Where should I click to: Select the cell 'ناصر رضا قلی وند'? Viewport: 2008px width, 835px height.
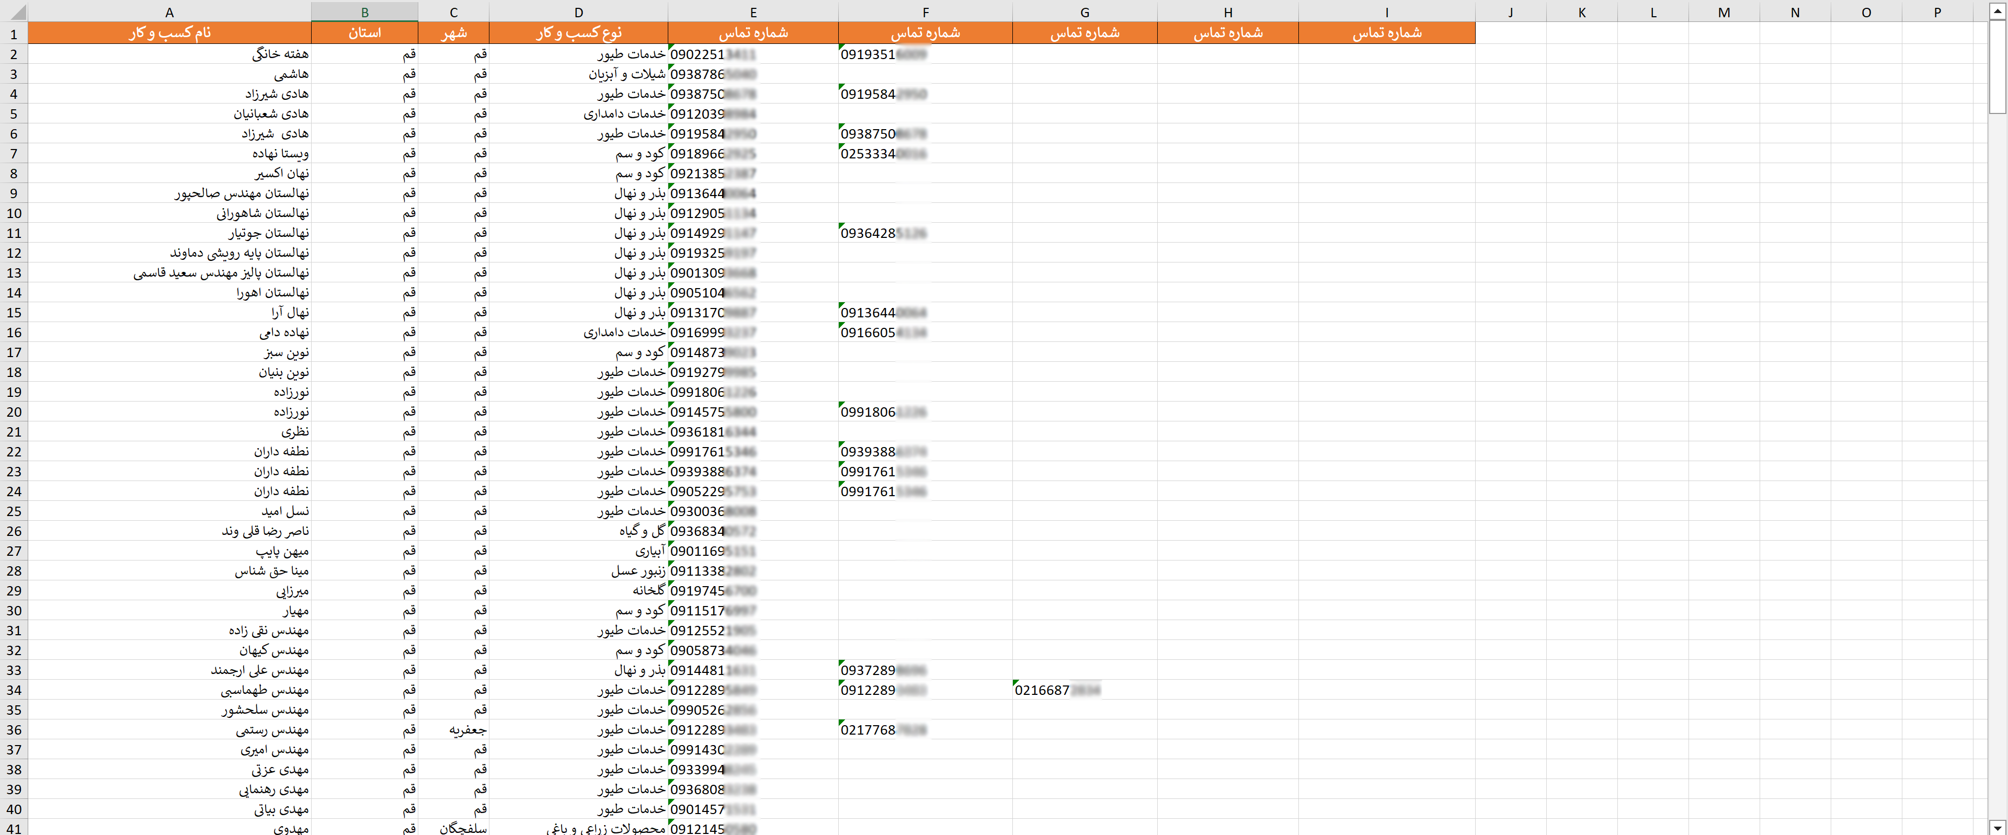pyautogui.click(x=169, y=531)
